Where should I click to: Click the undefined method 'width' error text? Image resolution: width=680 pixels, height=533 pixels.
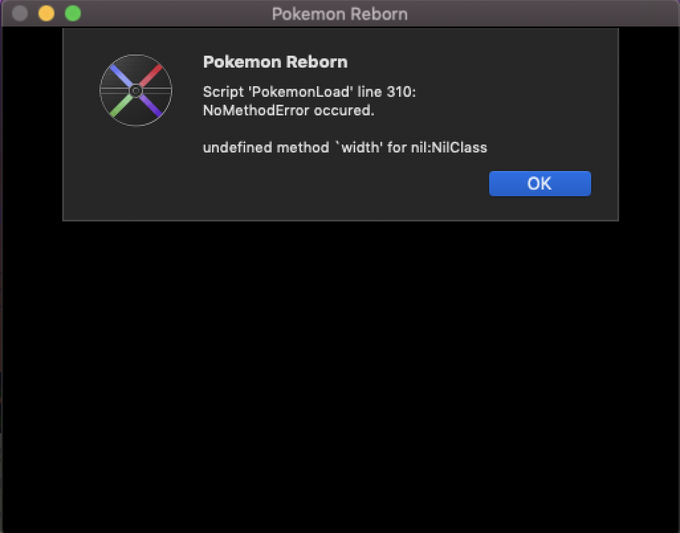tap(345, 147)
